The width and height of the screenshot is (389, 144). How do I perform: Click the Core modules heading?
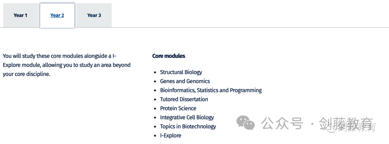pos(169,56)
